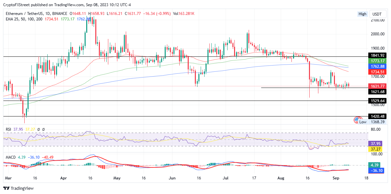Click the High price label tag
The image size is (391, 194).
coord(362,14)
